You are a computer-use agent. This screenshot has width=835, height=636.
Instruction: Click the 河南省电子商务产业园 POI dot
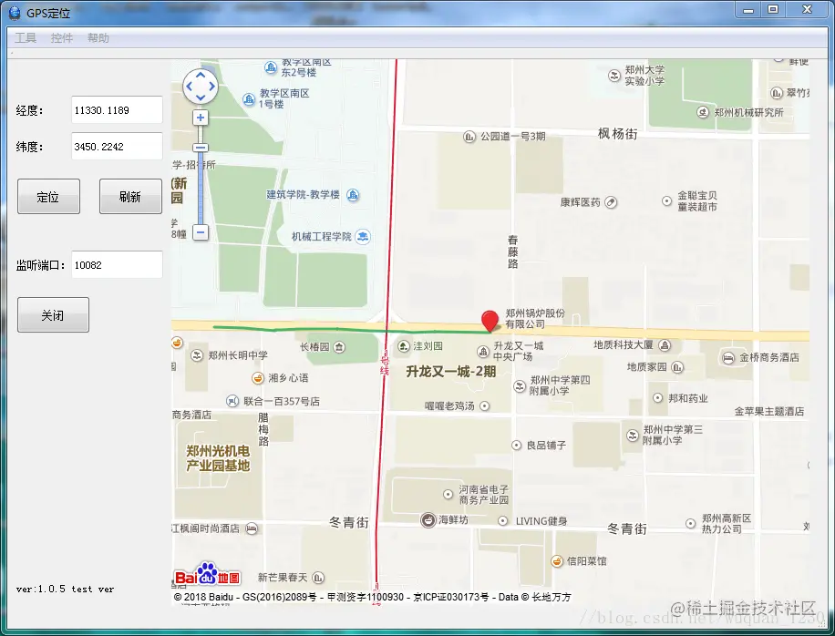[448, 495]
